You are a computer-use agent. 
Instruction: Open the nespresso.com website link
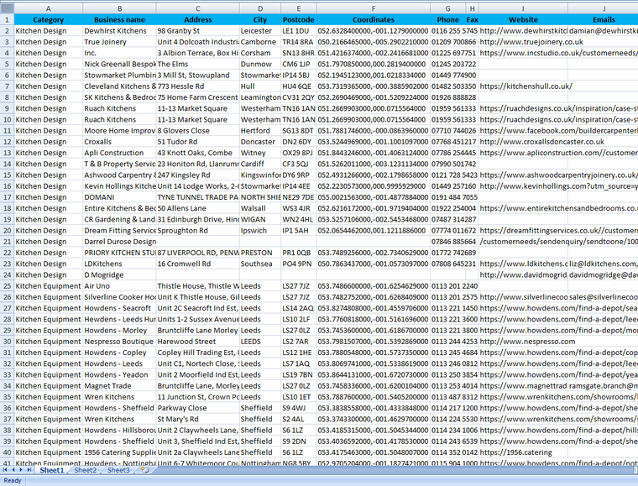point(527,342)
